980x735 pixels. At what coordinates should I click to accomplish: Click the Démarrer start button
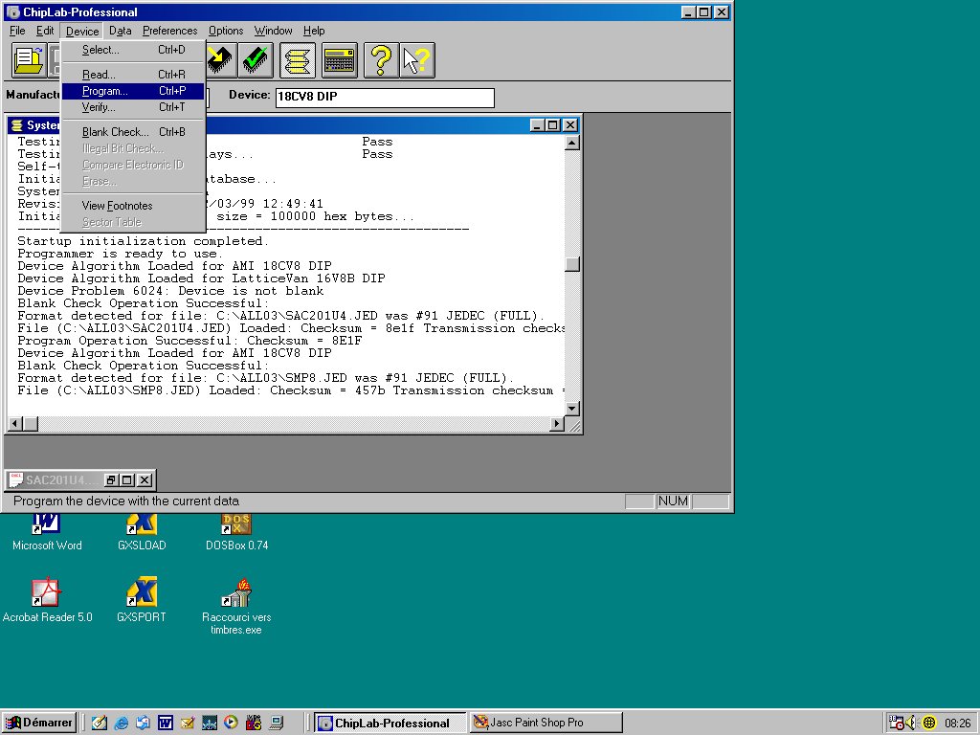(39, 723)
